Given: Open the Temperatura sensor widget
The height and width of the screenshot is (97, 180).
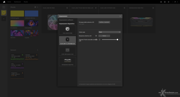Looking at the screenshot, I should click(x=17, y=75).
